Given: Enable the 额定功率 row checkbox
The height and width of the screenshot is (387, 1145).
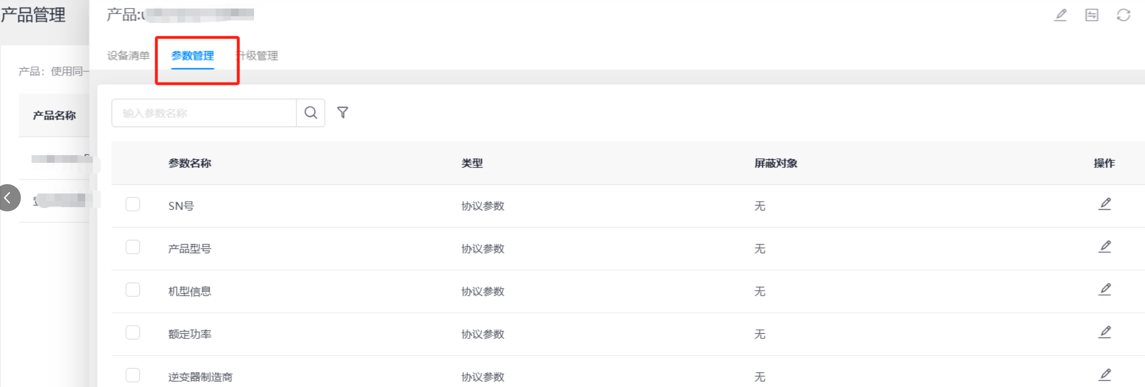Looking at the screenshot, I should (x=133, y=332).
